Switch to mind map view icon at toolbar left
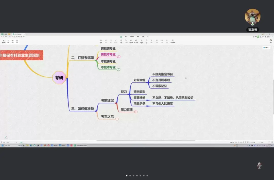The height and width of the screenshot is (180, 274). coord(4,41)
